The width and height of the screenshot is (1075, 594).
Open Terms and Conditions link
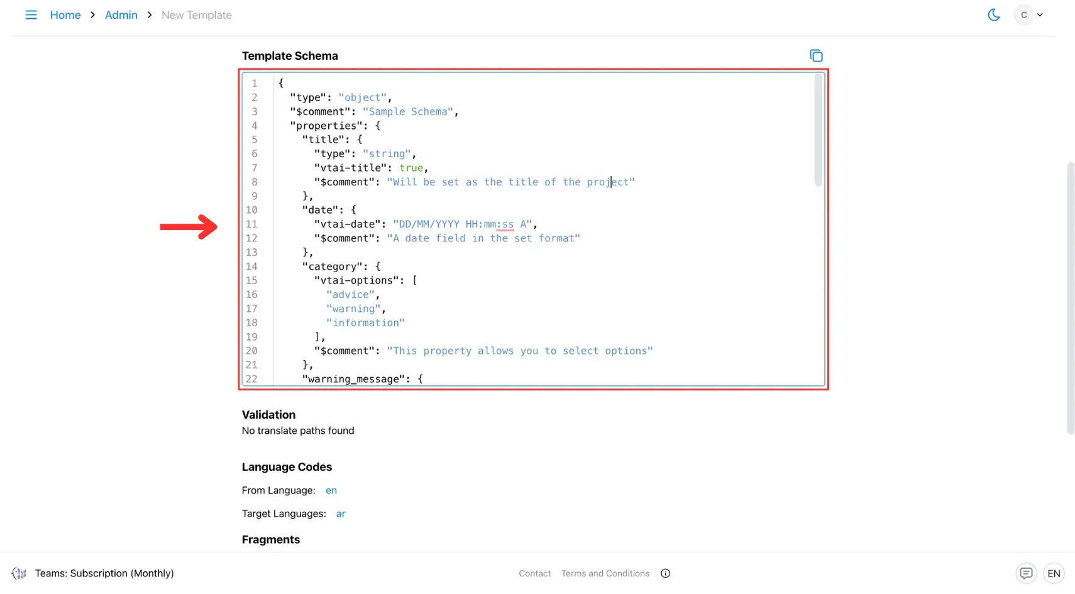[x=605, y=573]
